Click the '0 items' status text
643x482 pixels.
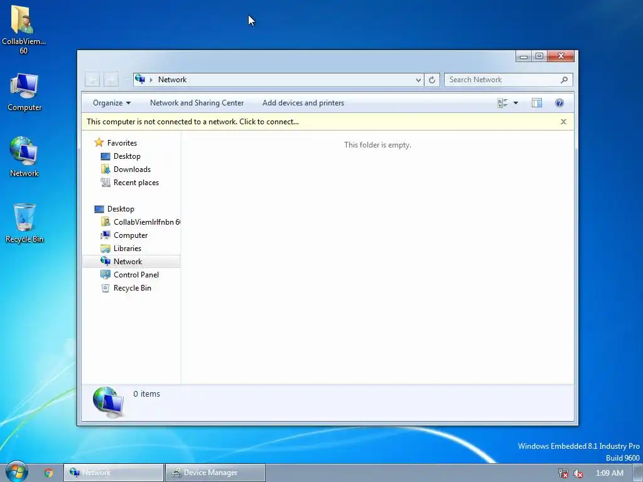(x=146, y=394)
